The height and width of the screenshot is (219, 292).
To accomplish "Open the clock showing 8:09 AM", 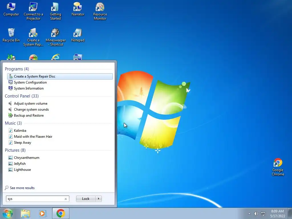I will click(278, 214).
